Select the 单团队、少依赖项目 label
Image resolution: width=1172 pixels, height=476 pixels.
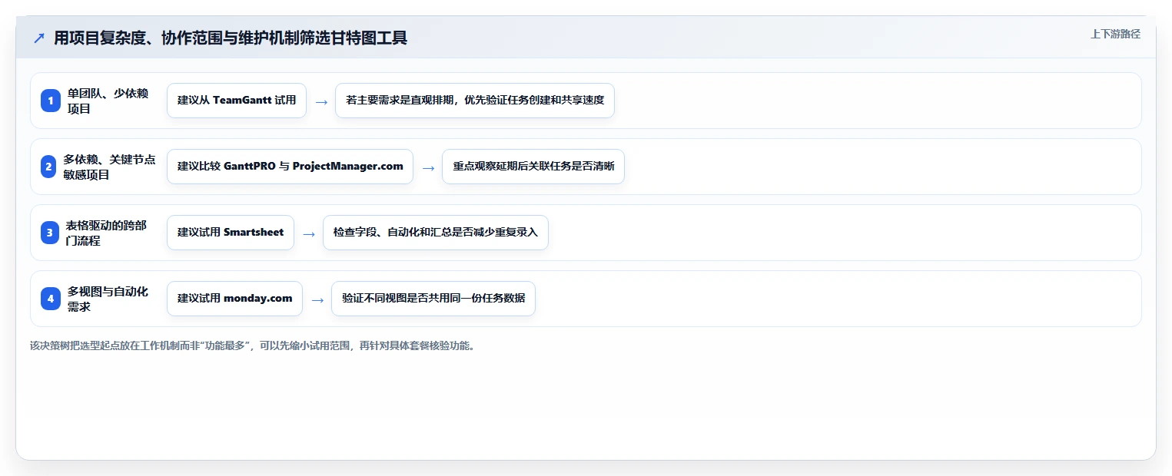click(x=108, y=101)
